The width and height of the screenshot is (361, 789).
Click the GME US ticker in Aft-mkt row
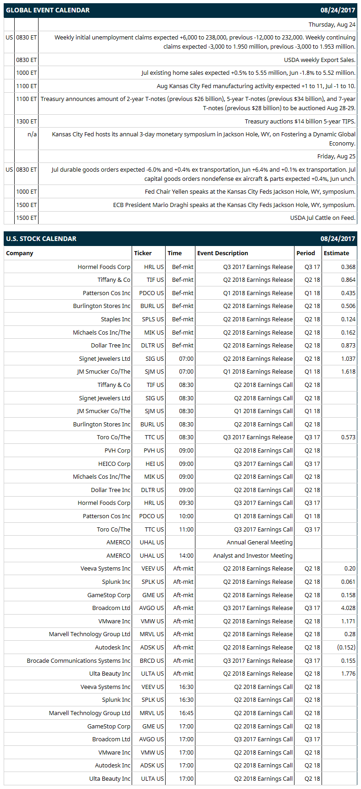click(153, 595)
